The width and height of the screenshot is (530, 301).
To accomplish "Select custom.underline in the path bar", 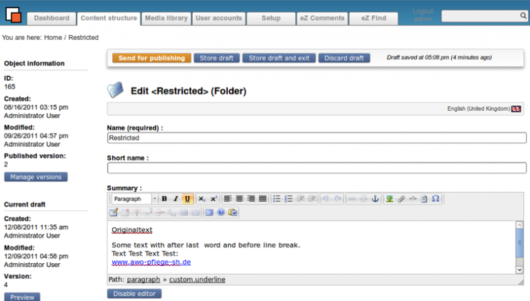I will (x=197, y=280).
